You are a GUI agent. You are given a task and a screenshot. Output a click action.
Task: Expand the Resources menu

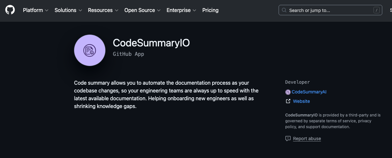point(103,10)
